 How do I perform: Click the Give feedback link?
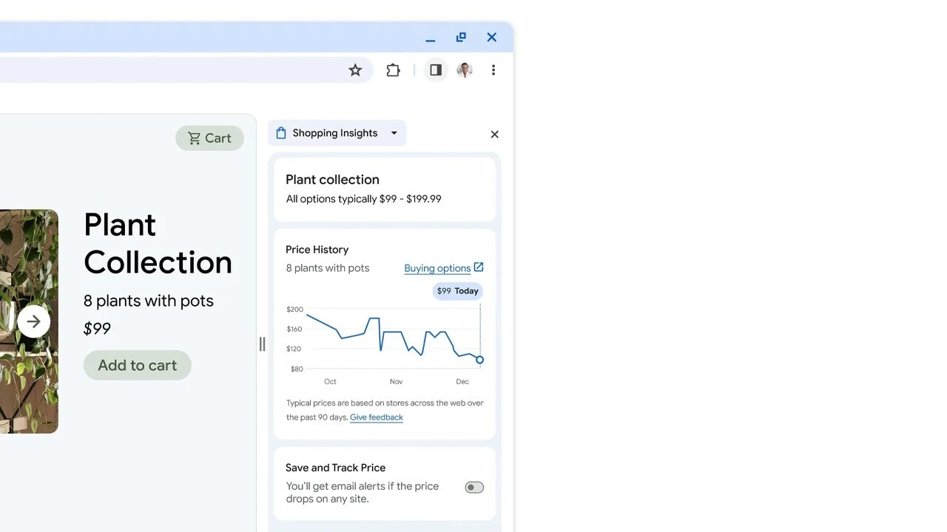pyautogui.click(x=376, y=417)
